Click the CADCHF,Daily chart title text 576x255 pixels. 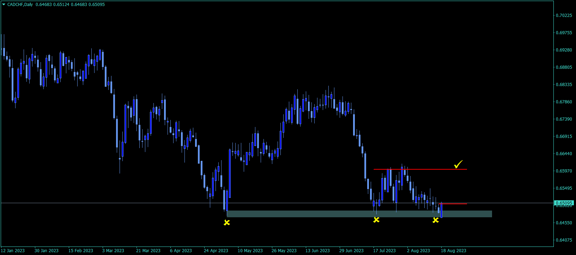coord(20,5)
